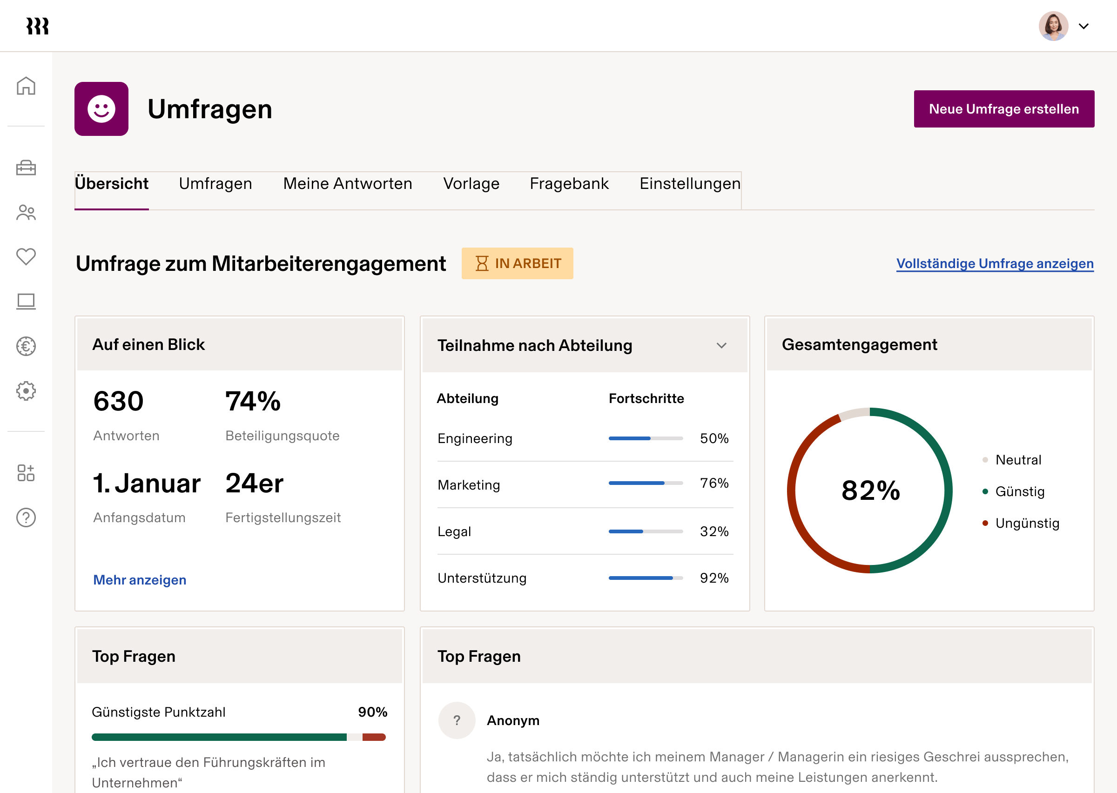
Task: Switch to the Fragebank tab
Action: coord(569,184)
